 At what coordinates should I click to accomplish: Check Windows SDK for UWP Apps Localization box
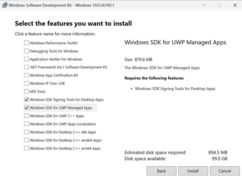pos(26,124)
